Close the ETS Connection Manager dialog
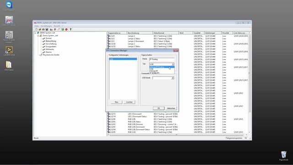 [x=176, y=50]
